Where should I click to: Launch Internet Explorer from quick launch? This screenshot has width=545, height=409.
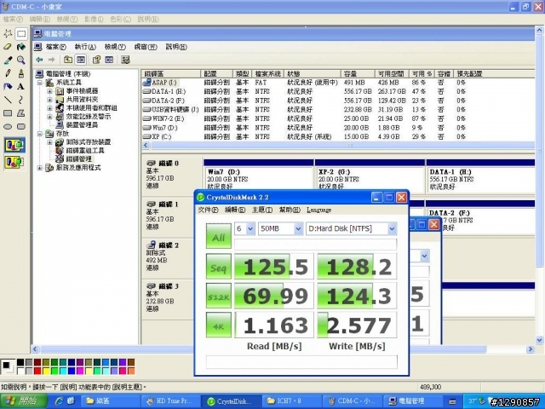(59, 401)
